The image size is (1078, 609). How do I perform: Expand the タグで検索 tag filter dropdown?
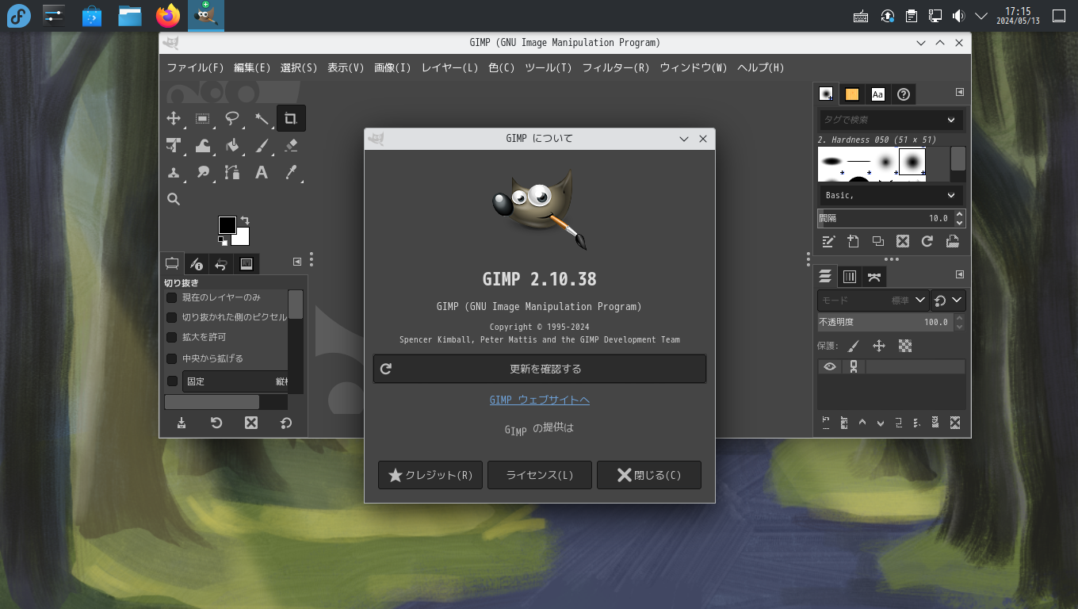951,120
